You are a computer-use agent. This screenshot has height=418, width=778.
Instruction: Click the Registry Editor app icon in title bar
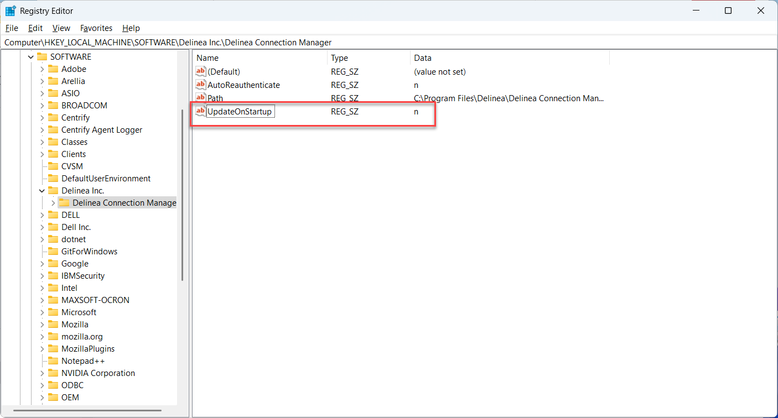click(x=11, y=11)
